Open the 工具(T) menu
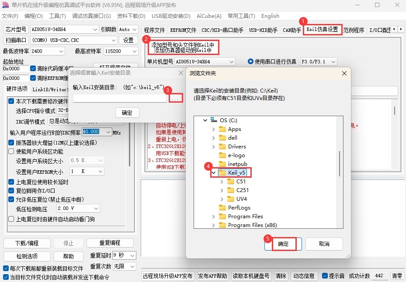406x282 pixels. pyautogui.click(x=57, y=16)
